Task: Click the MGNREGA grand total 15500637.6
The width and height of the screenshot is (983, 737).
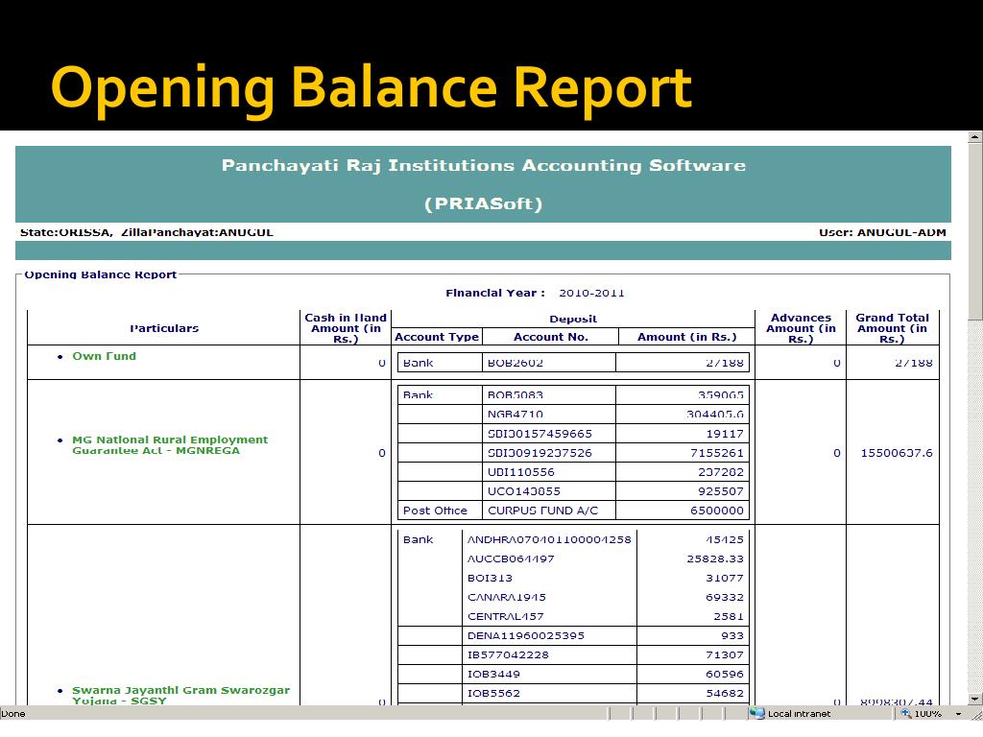Action: click(897, 453)
